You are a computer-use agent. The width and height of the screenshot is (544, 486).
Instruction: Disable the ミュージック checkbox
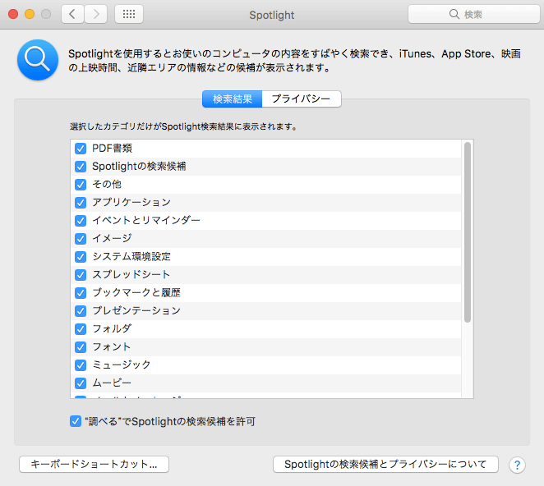coord(81,365)
